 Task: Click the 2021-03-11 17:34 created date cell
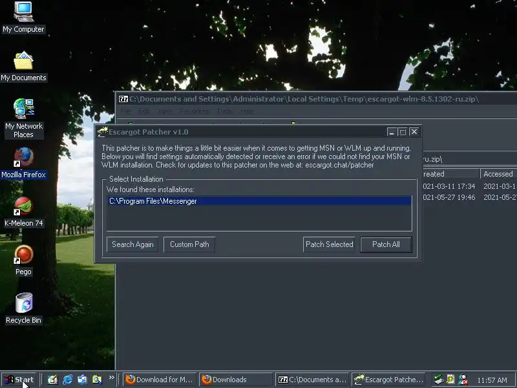coord(449,186)
